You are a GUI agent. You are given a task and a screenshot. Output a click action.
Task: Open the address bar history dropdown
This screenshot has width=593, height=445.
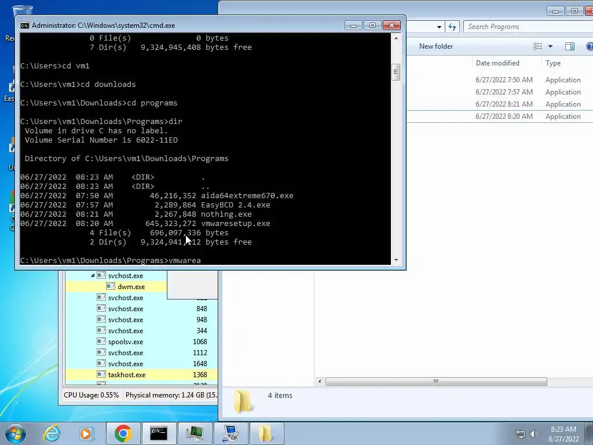click(x=439, y=27)
